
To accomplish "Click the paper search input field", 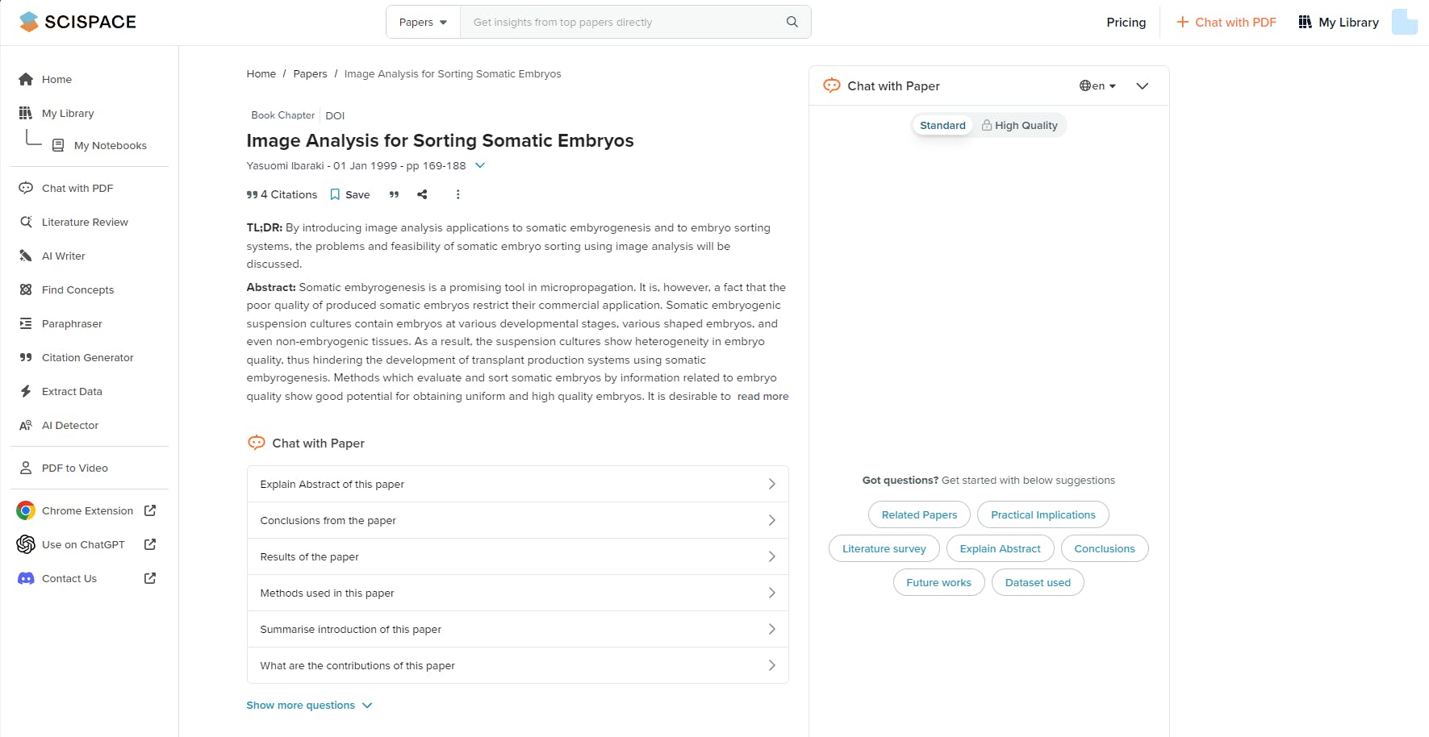I will [x=621, y=22].
